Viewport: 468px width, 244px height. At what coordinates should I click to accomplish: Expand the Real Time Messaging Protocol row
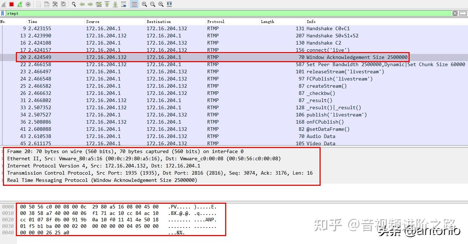click(x=3, y=180)
